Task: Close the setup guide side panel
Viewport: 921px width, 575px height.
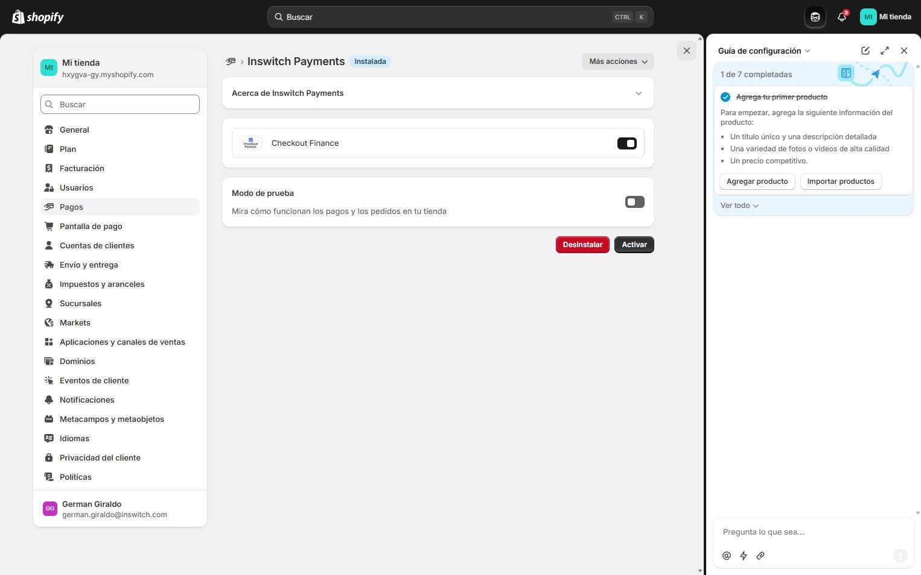Action: pos(904,51)
